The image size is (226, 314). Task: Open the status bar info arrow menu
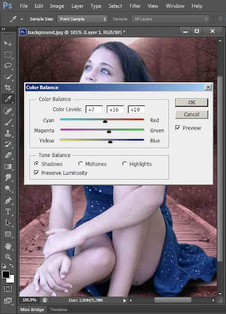[x=124, y=301]
